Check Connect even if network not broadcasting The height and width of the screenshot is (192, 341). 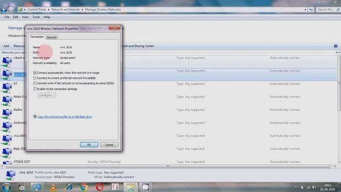point(35,83)
